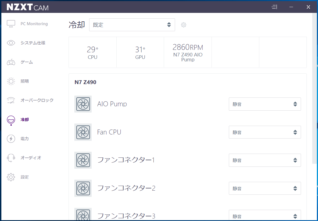
Task: Click the ファンコネクター2 label
Action: (126, 188)
